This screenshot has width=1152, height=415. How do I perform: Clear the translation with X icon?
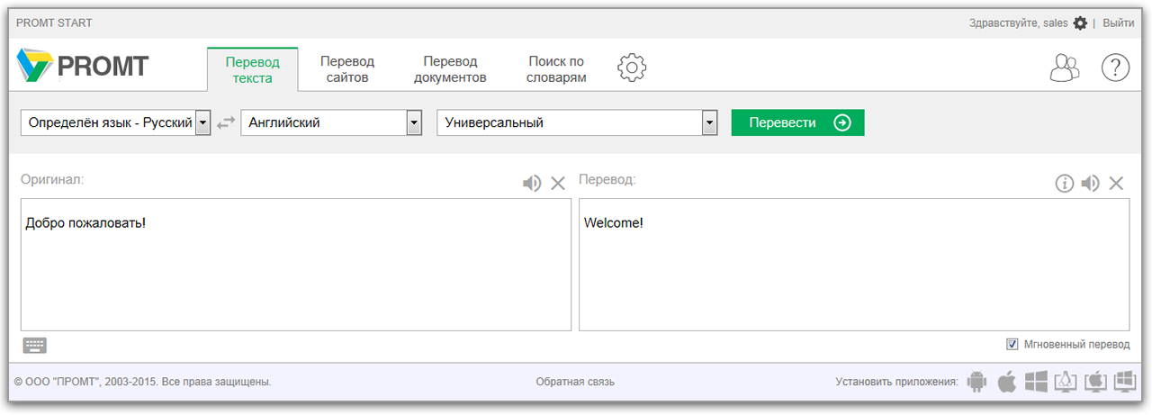[x=1116, y=184]
